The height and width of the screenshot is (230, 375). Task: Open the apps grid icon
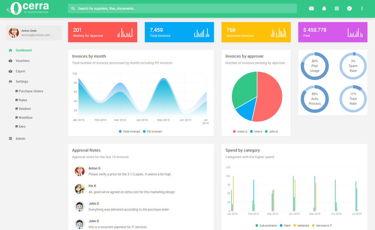[336, 9]
